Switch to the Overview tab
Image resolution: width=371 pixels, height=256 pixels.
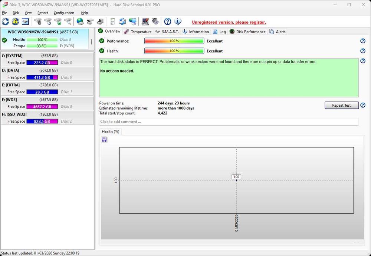109,31
